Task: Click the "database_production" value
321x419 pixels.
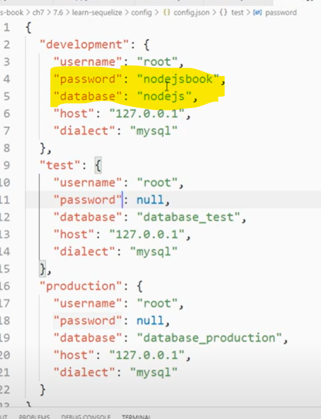Action: 209,338
